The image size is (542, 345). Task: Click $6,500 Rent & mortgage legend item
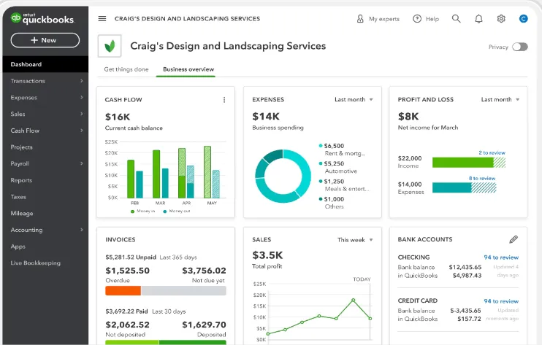342,150
